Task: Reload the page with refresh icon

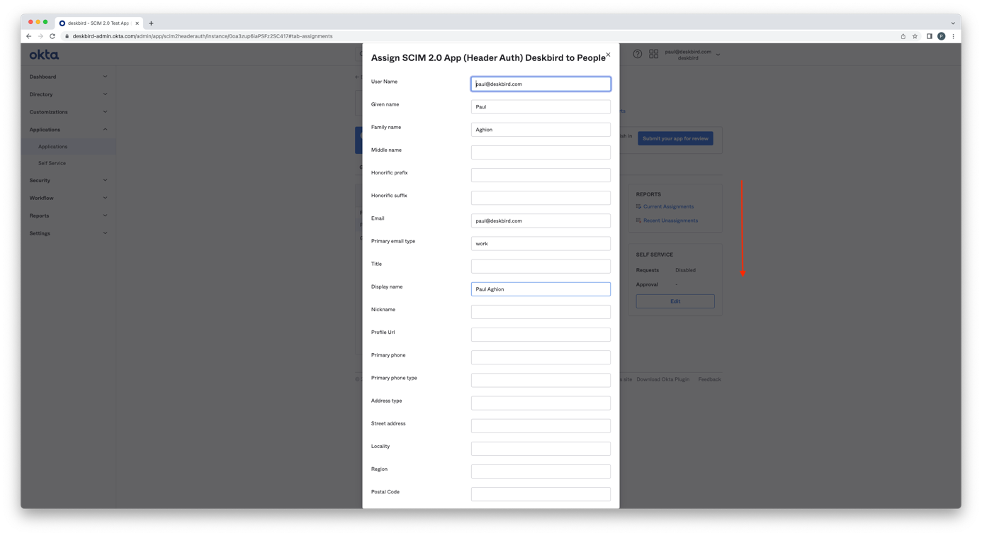Action: pos(52,36)
